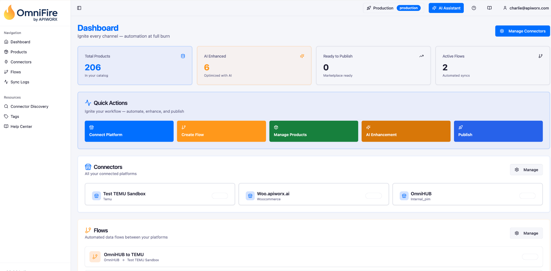The height and width of the screenshot is (271, 551).
Task: Open the charlie@apiworx.com account menu
Action: pyautogui.click(x=525, y=8)
